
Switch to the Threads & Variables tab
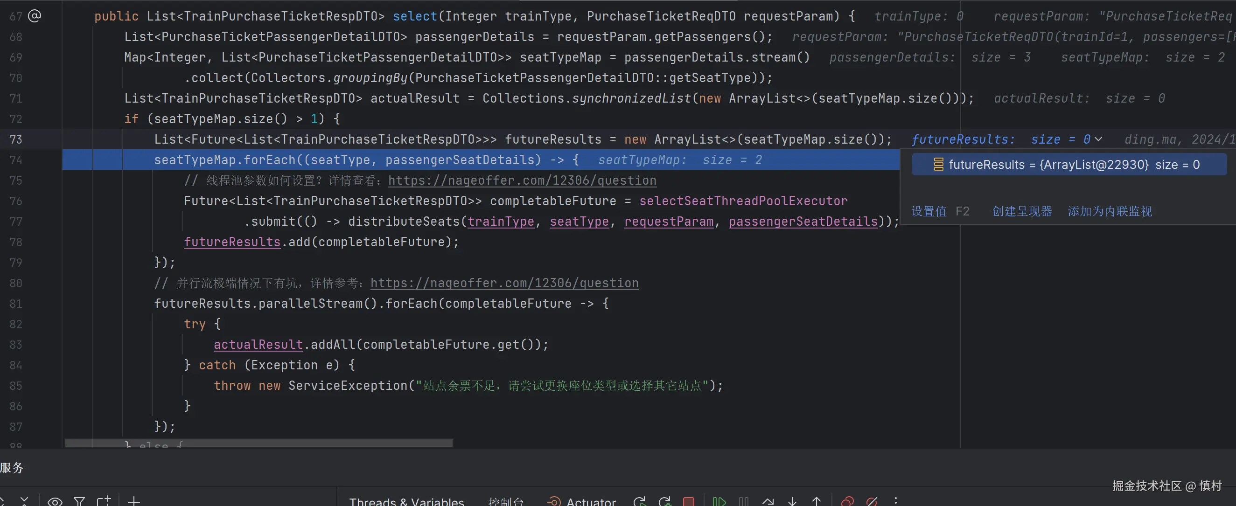[406, 501]
